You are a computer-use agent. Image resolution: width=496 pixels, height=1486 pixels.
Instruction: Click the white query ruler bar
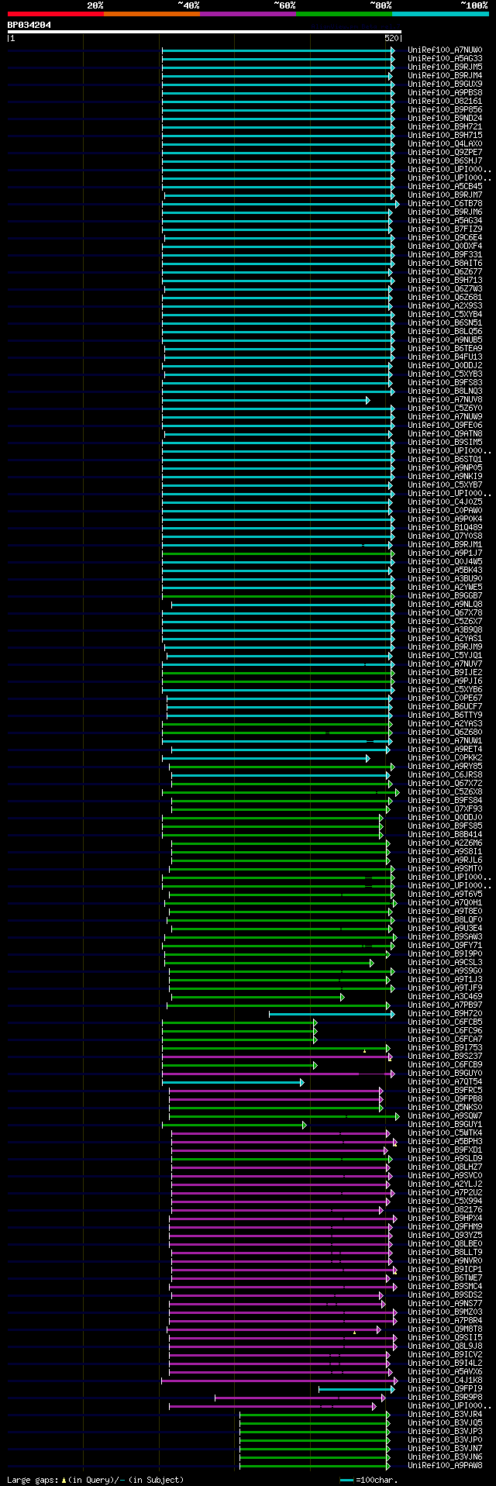pyautogui.click(x=205, y=32)
